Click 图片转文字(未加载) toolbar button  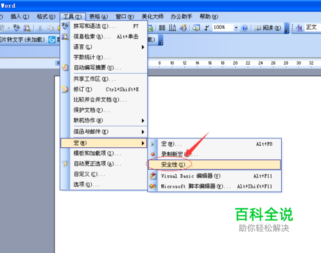pos(22,40)
